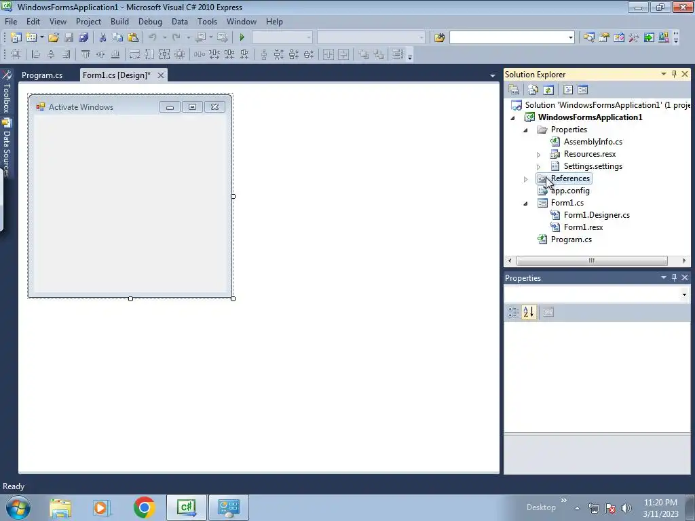Click the Solution Explorer scroll right arrow

pos(684,260)
